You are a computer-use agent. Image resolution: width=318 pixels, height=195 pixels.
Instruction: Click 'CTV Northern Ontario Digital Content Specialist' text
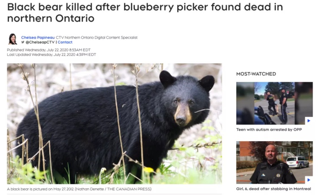click(97, 37)
